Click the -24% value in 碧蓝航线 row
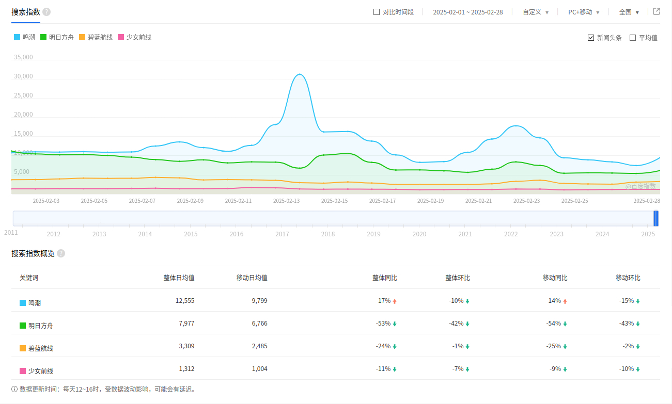Screen dimensions: 672x404 [383, 346]
